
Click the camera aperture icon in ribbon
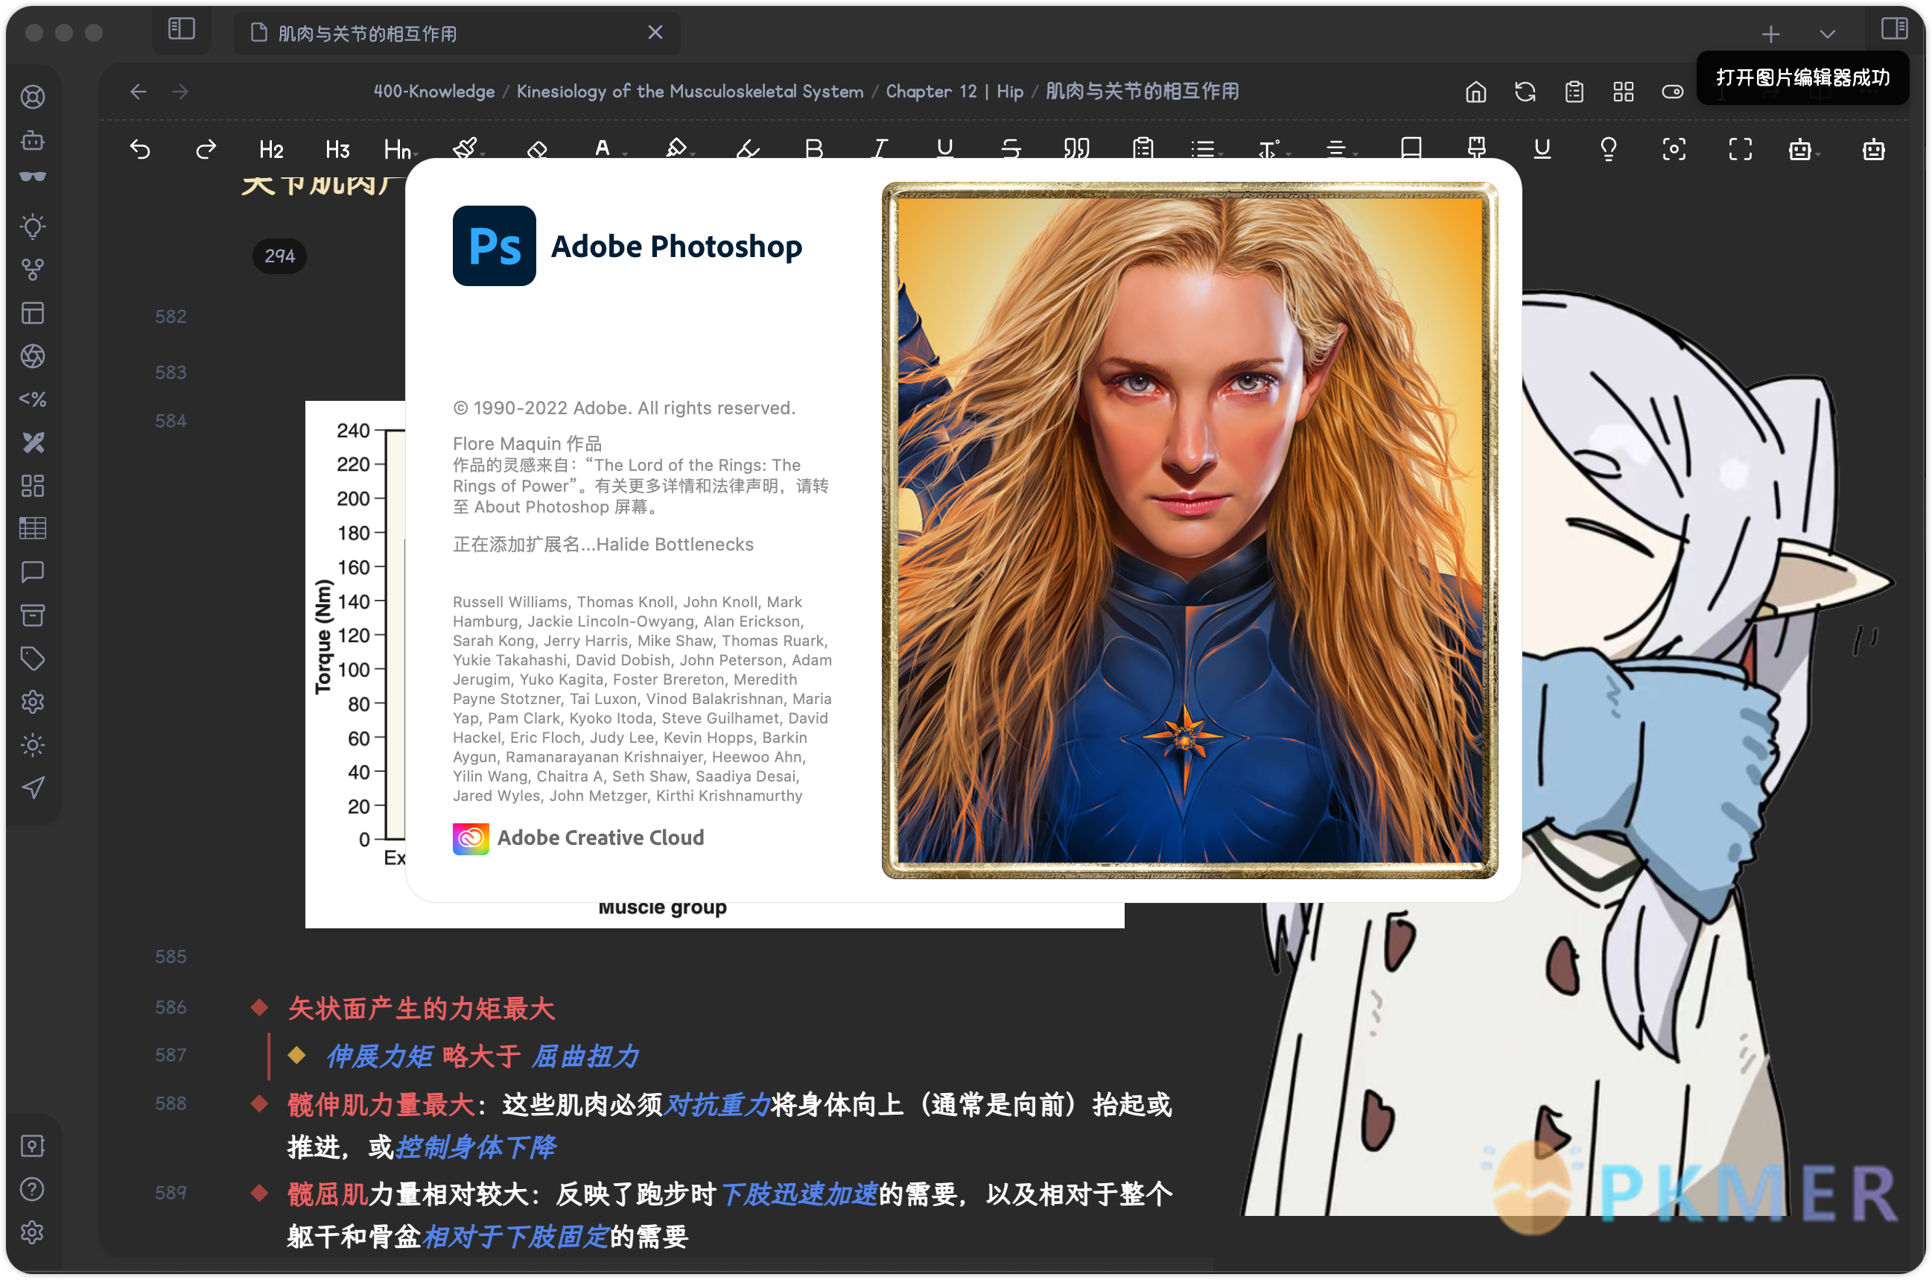[33, 356]
